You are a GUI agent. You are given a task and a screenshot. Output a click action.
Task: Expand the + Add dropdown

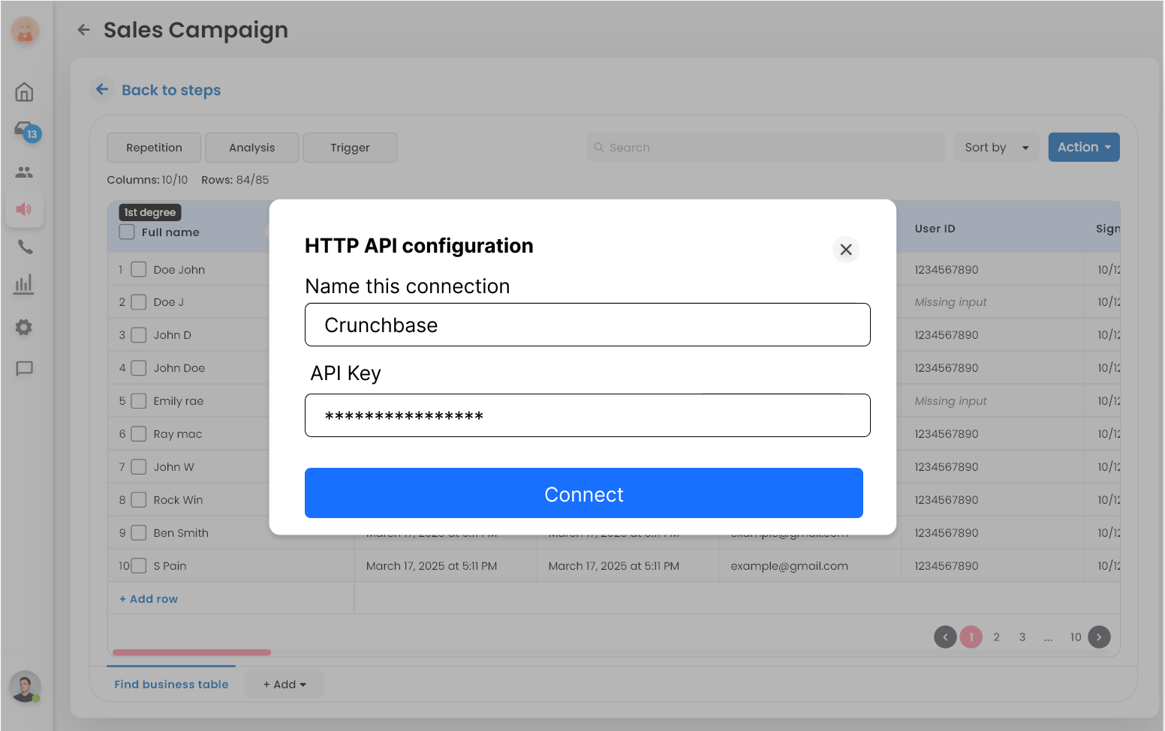click(x=284, y=685)
